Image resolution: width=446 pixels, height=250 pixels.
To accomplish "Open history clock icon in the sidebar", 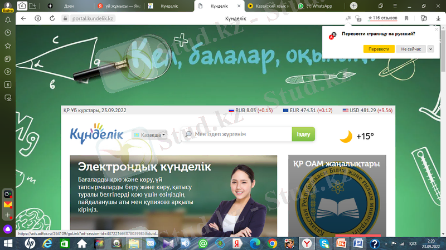I will click(x=8, y=33).
